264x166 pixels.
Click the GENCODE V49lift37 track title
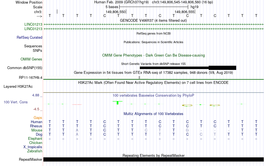tap(153, 21)
